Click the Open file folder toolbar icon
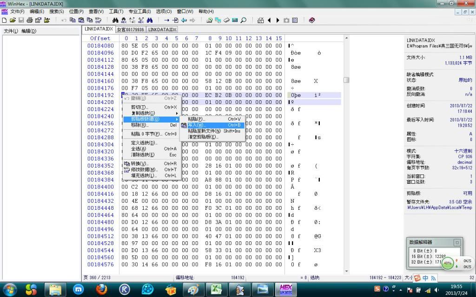 tap(13, 20)
